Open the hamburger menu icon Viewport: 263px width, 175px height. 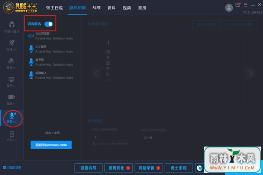(x=245, y=5)
